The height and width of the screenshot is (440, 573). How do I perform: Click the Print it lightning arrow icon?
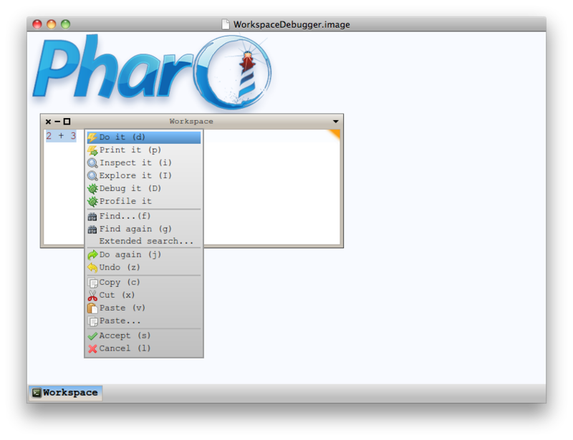click(92, 150)
